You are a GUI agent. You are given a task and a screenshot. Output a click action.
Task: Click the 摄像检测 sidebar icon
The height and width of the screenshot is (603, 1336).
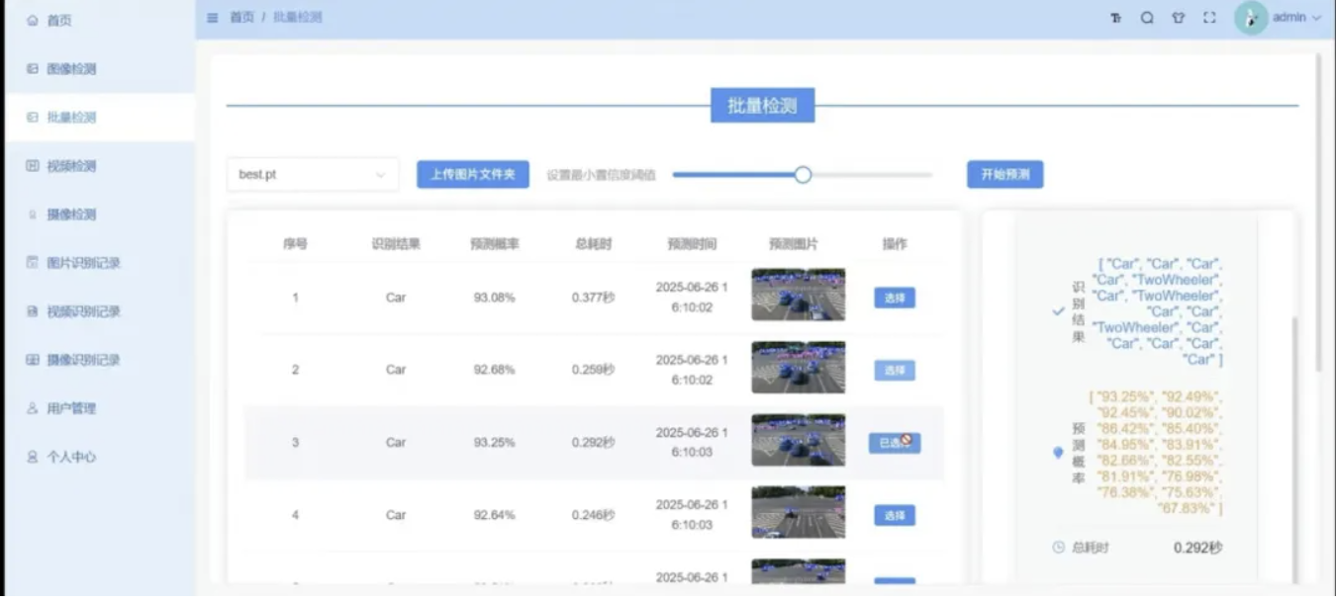click(x=33, y=214)
